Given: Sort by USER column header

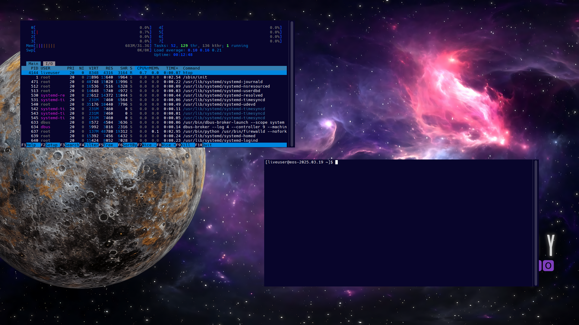Looking at the screenshot, I should (46, 68).
